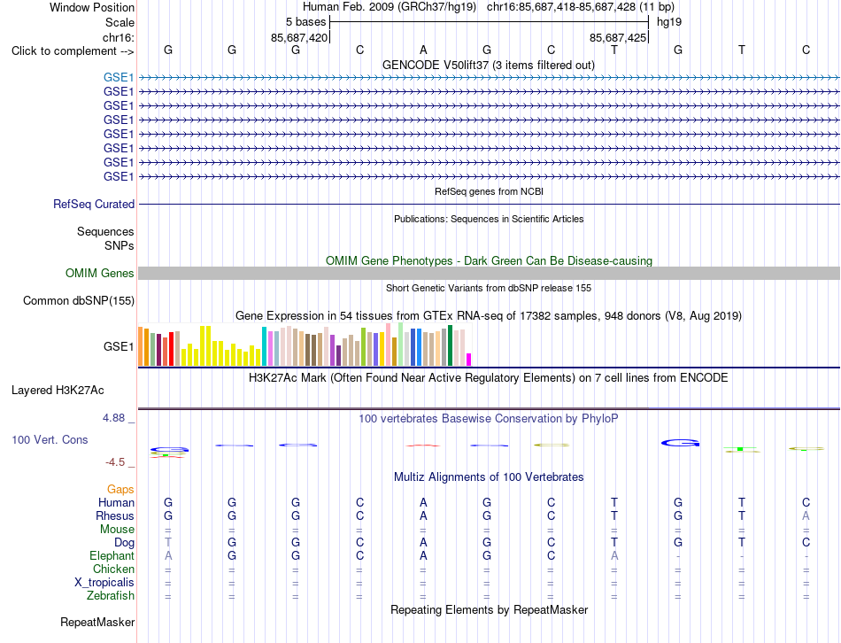Open the GTEx Gene Expression track title

[x=489, y=315]
